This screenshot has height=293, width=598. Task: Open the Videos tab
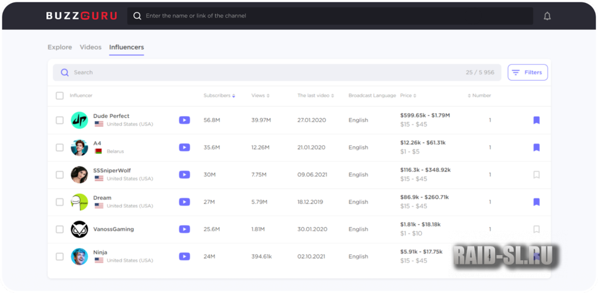[x=91, y=47]
